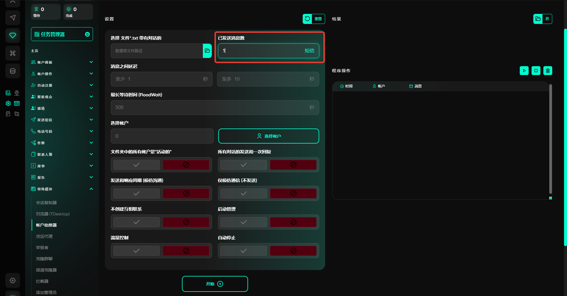Disable the 自动停止 option with red button
The width and height of the screenshot is (567, 296).
293,251
